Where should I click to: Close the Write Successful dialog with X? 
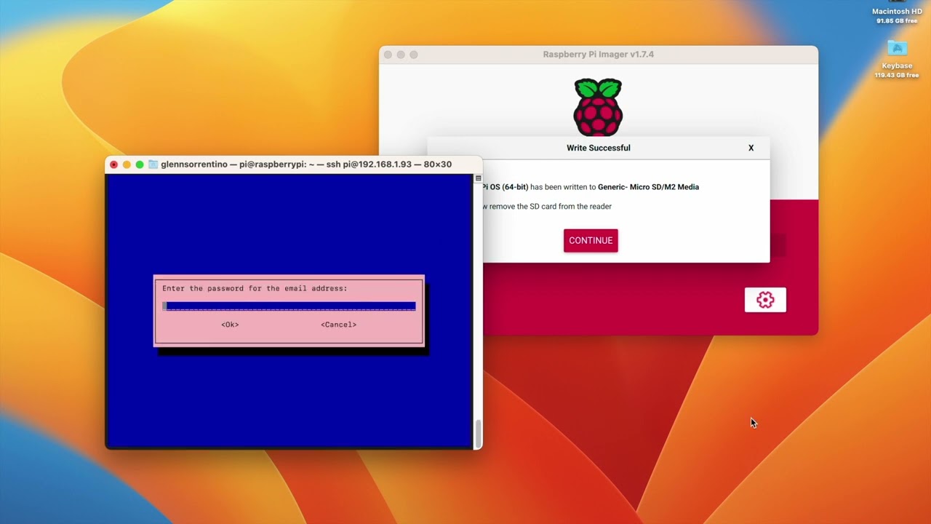(751, 148)
